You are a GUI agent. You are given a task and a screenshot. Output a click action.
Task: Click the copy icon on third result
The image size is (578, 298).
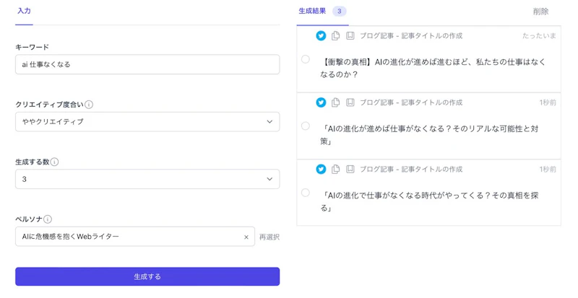[336, 169]
